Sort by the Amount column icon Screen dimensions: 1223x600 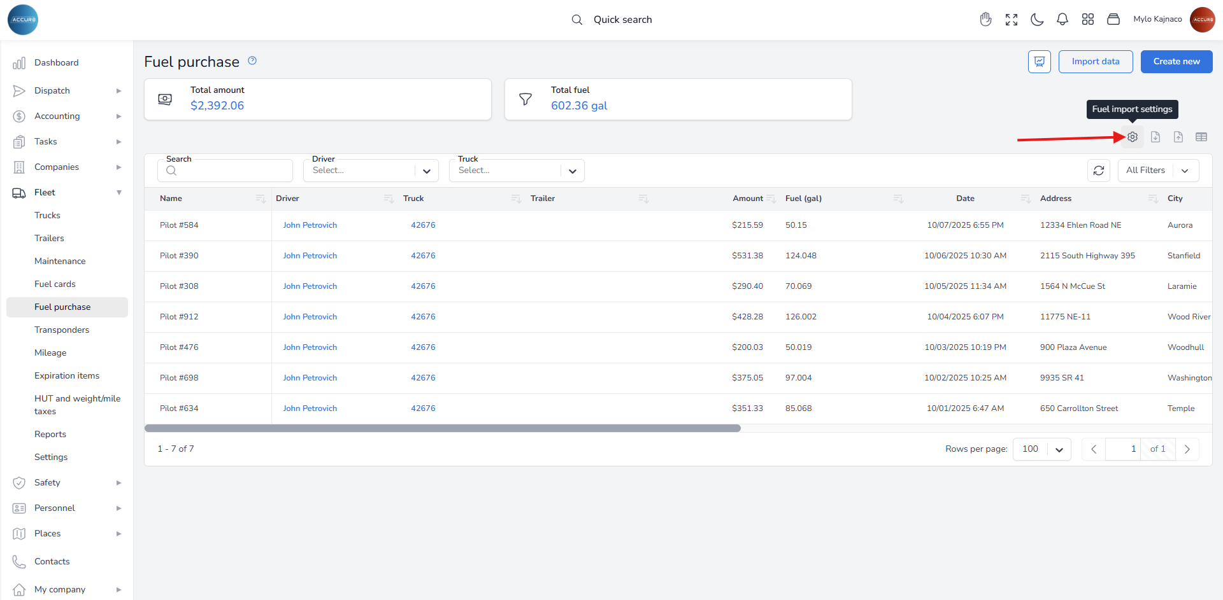click(771, 199)
